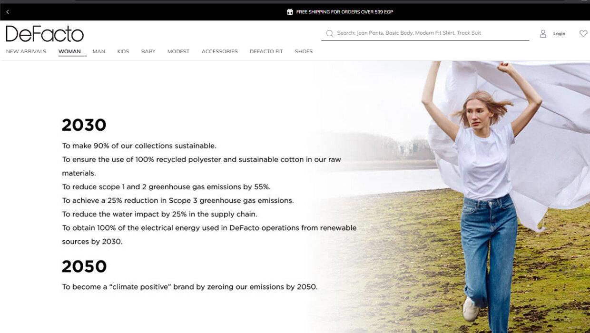Open the Login link
The image size is (590, 333).
559,34
